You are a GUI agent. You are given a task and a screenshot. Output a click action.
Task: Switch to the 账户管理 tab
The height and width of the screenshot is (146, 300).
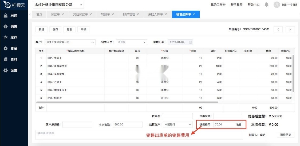tap(129, 14)
